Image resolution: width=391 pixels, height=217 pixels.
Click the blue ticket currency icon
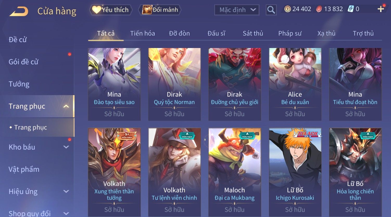pyautogui.click(x=351, y=9)
